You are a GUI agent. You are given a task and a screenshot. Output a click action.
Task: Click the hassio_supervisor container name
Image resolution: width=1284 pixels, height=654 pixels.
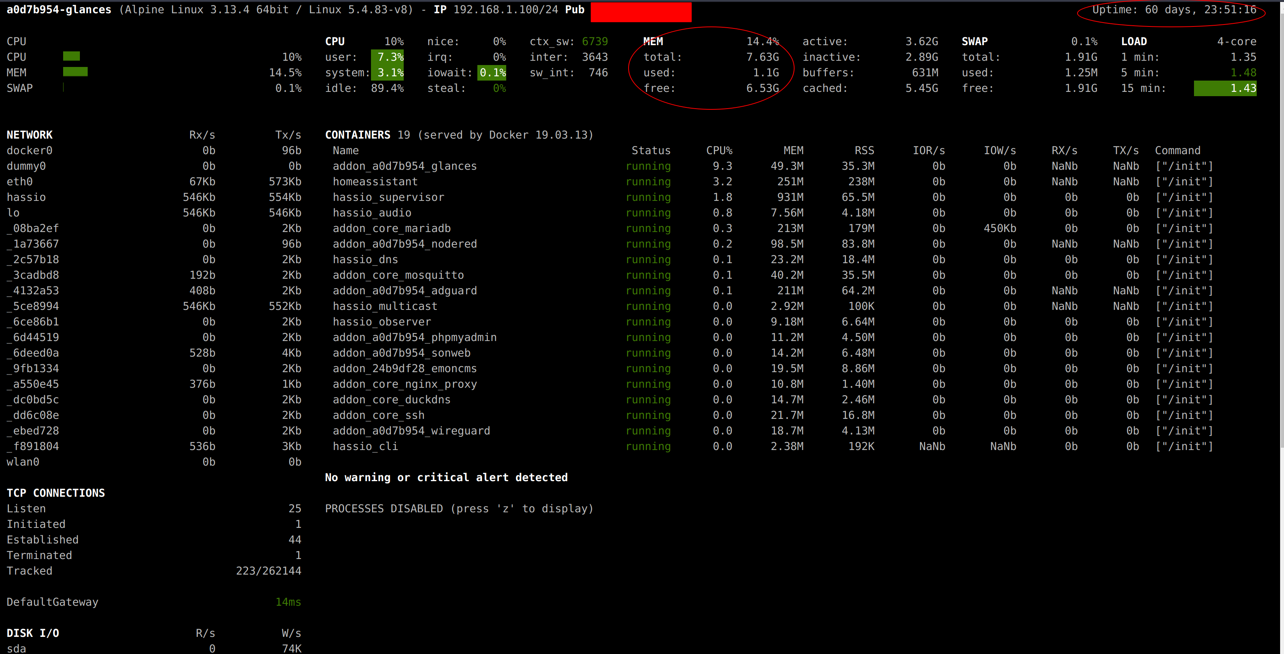pyautogui.click(x=388, y=197)
